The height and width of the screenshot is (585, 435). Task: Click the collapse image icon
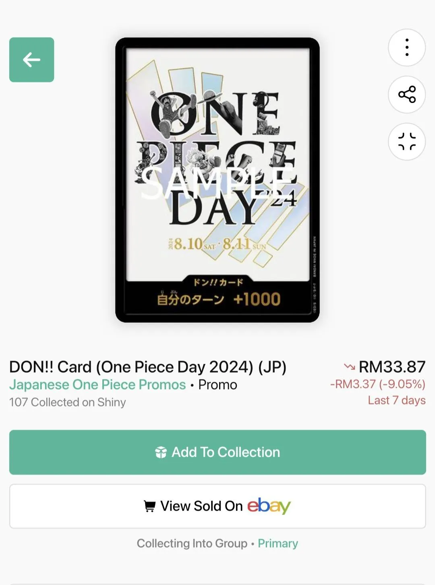[407, 142]
